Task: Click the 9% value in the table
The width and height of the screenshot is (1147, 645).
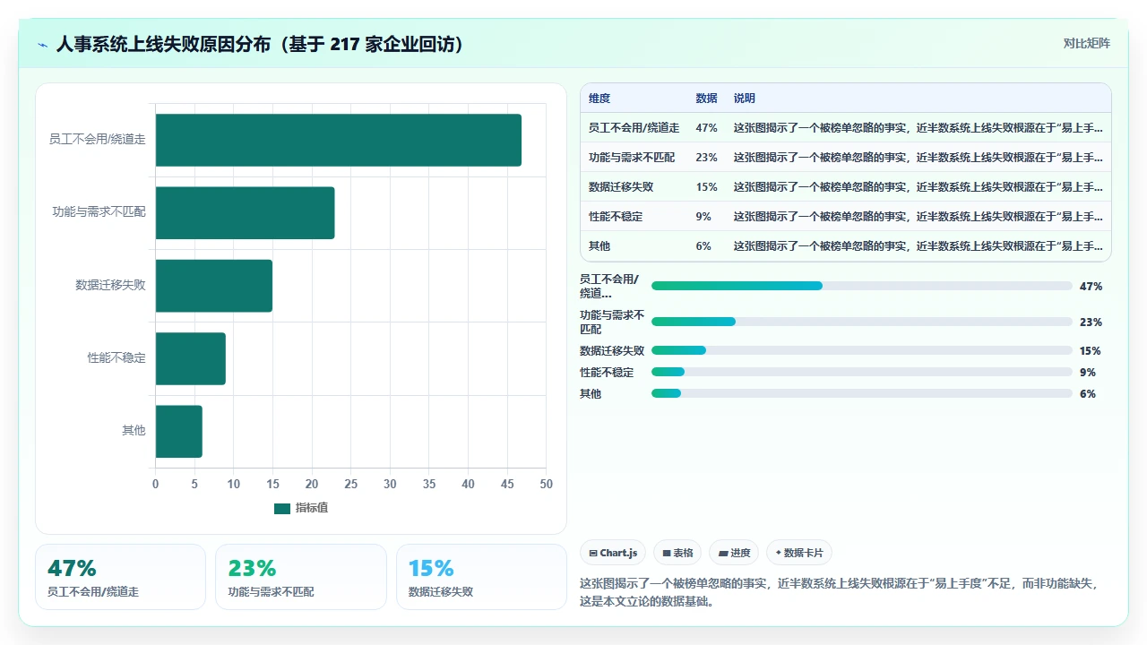Action: (x=703, y=217)
